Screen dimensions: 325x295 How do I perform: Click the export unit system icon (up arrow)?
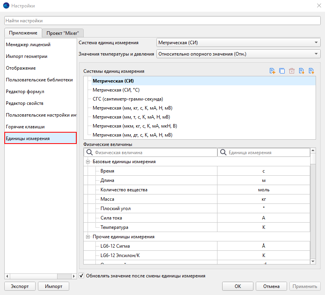point(311,71)
